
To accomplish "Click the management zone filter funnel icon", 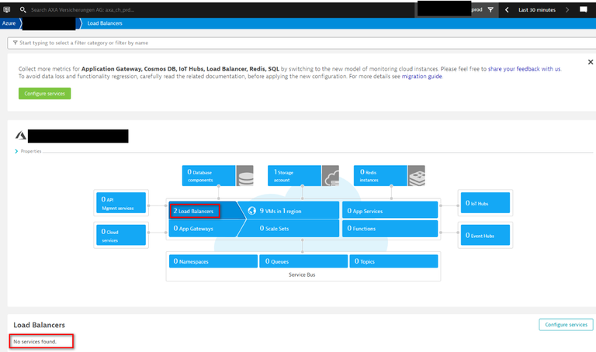I will tap(490, 10).
